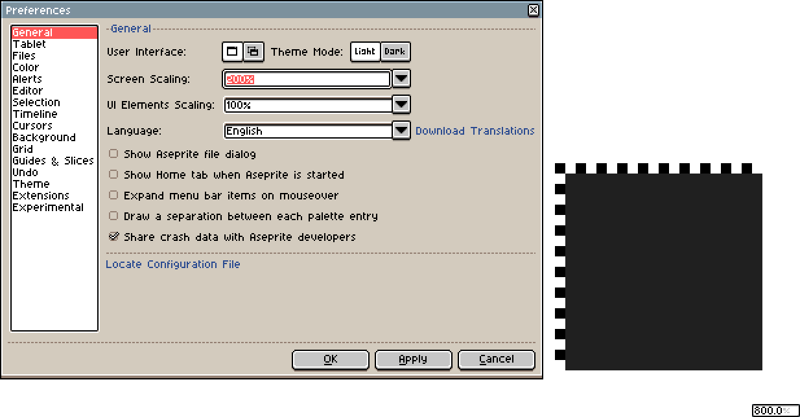Image resolution: width=800 pixels, height=417 pixels.
Task: Open the Timeline section
Action: coord(54,114)
